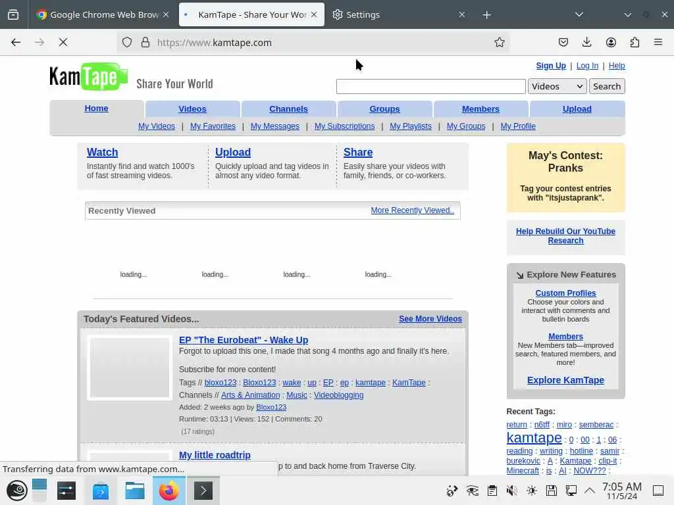Bookmark this page with the star icon

[x=499, y=42]
